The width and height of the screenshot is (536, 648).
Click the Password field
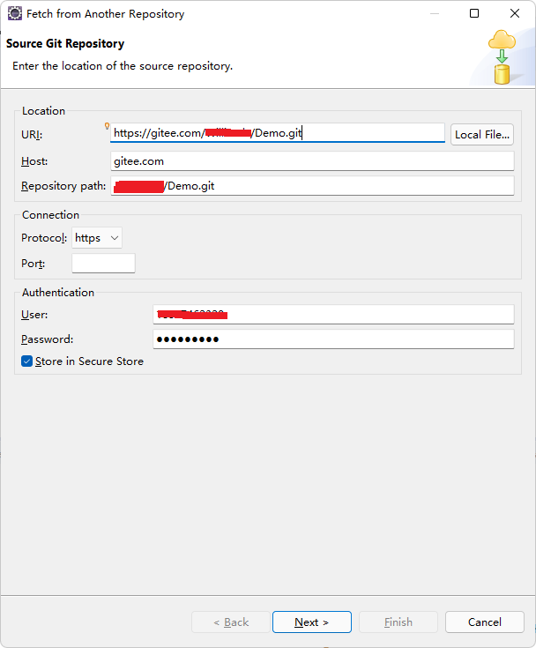(333, 339)
